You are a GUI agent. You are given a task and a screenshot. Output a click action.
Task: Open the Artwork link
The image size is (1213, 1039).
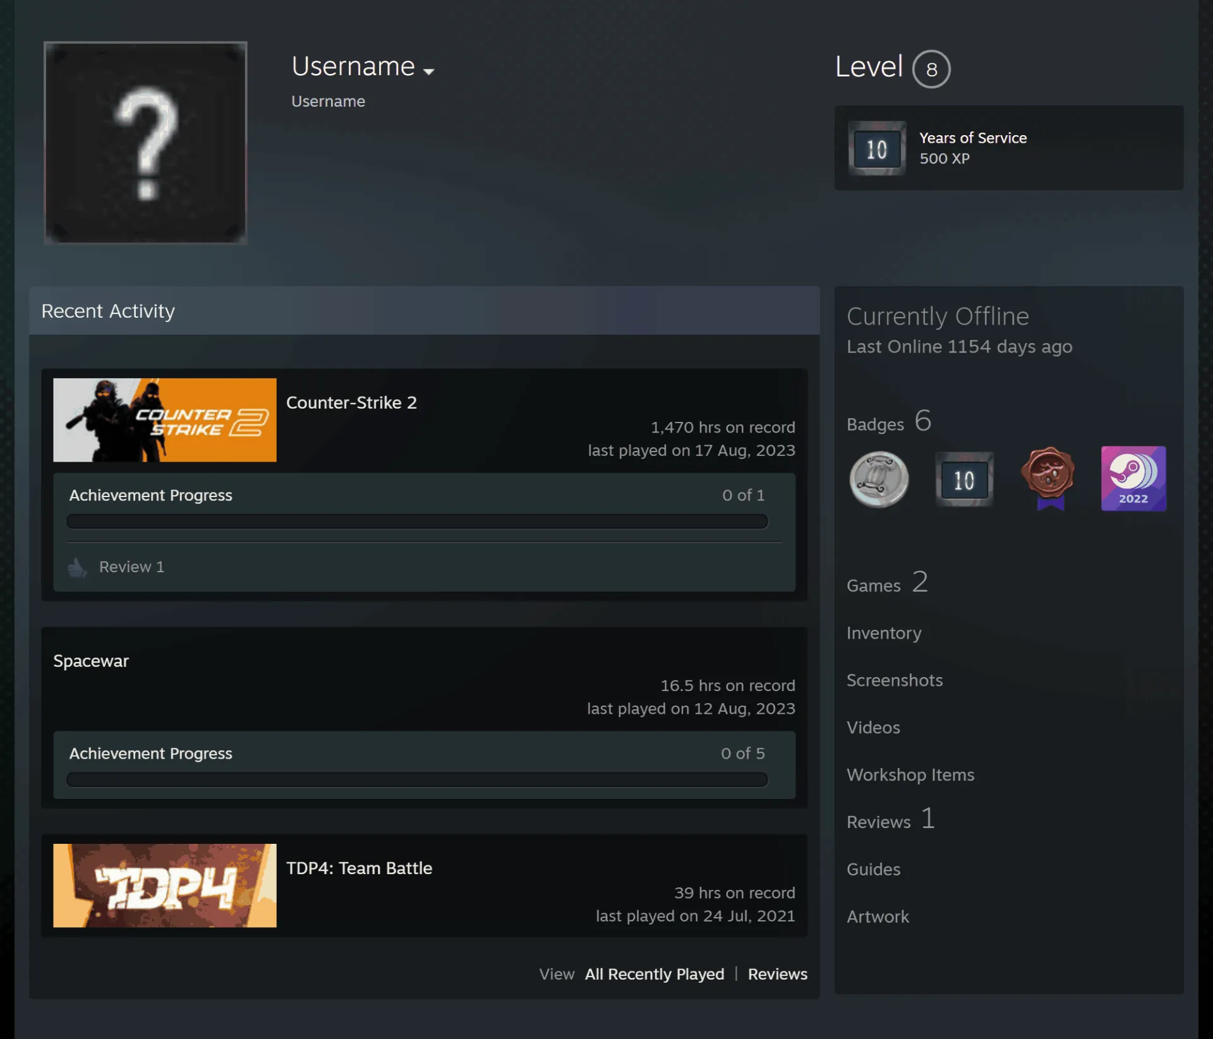pyautogui.click(x=878, y=917)
